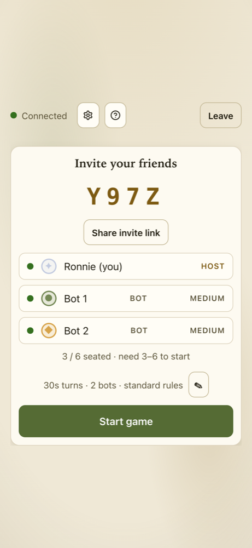The width and height of the screenshot is (252, 548).
Task: Start the game with green button
Action: (126, 421)
